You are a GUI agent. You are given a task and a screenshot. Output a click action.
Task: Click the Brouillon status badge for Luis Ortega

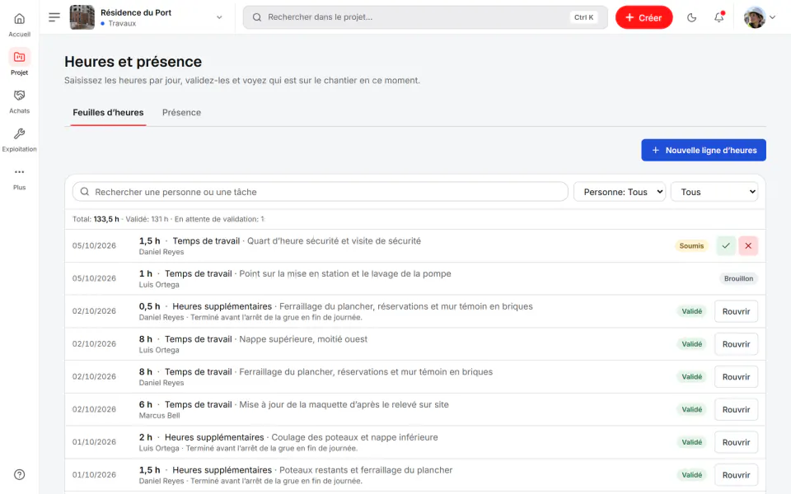point(738,279)
